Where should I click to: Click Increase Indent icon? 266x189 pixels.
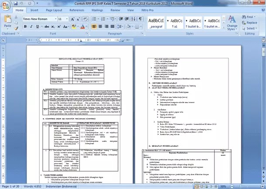point(127,19)
